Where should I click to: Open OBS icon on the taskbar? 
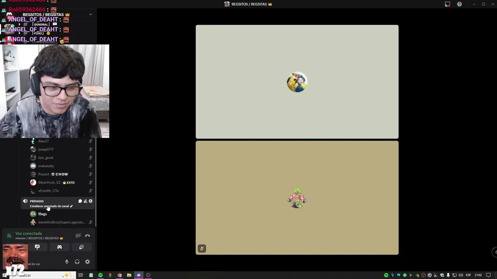point(148,276)
